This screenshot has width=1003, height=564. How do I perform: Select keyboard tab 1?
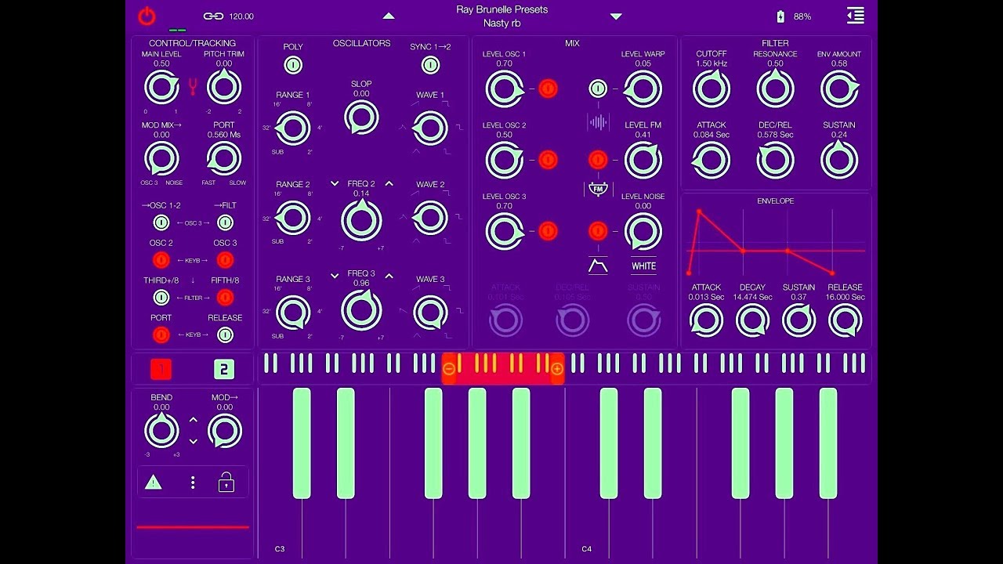(x=161, y=369)
